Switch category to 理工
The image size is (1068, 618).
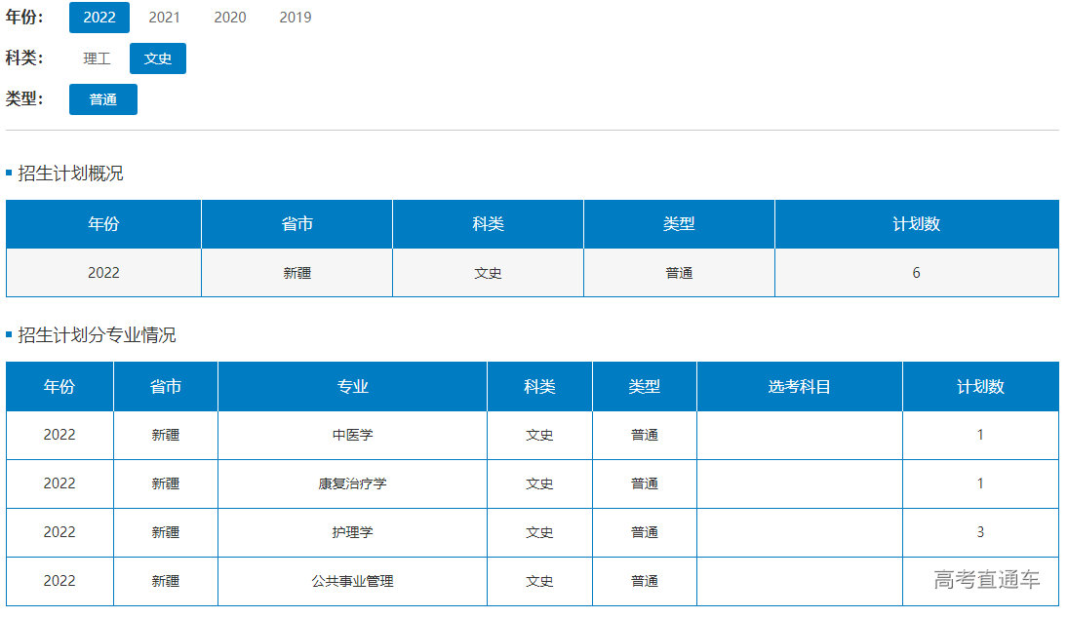click(x=97, y=58)
